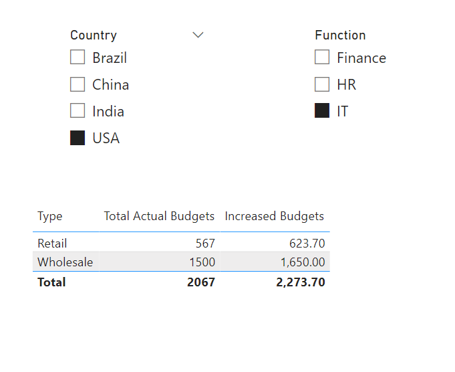Image resolution: width=455 pixels, height=372 pixels.
Task: Sort by the Type column header
Action: [x=50, y=216]
